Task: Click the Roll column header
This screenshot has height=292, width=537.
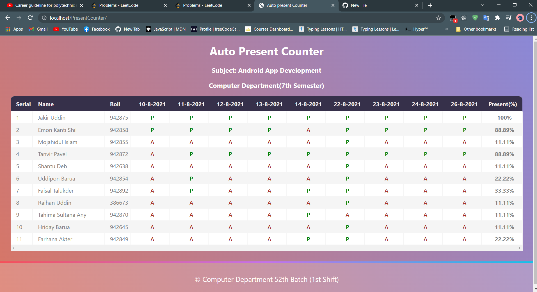Action: [115, 104]
